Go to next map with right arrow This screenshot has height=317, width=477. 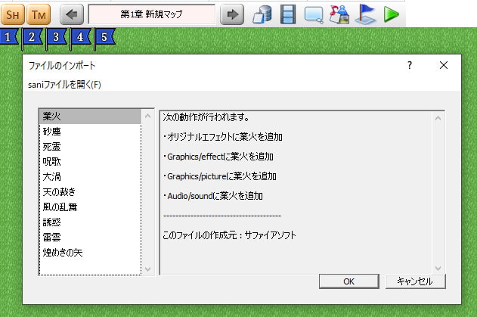click(x=232, y=14)
